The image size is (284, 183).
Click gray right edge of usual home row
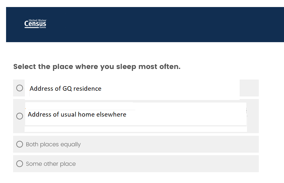[252, 116]
